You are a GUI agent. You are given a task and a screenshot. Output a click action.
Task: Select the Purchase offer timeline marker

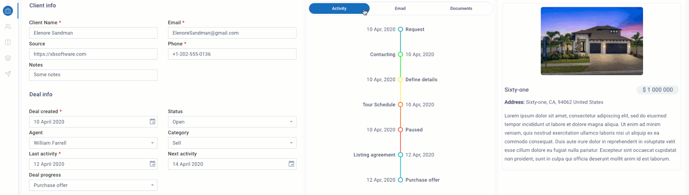tap(400, 180)
